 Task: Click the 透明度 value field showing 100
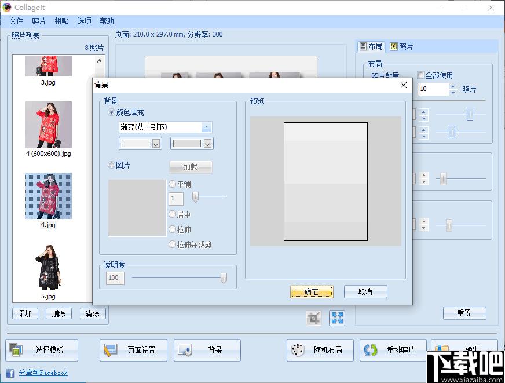pyautogui.click(x=115, y=278)
